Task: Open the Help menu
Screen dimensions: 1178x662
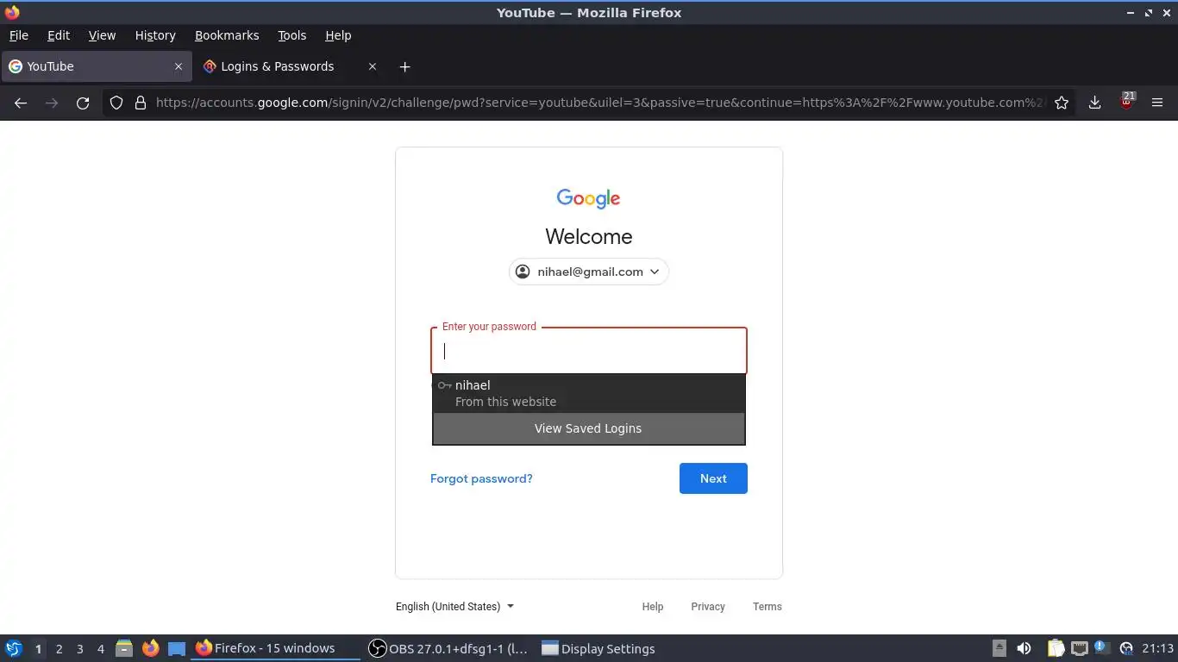Action: point(338,35)
